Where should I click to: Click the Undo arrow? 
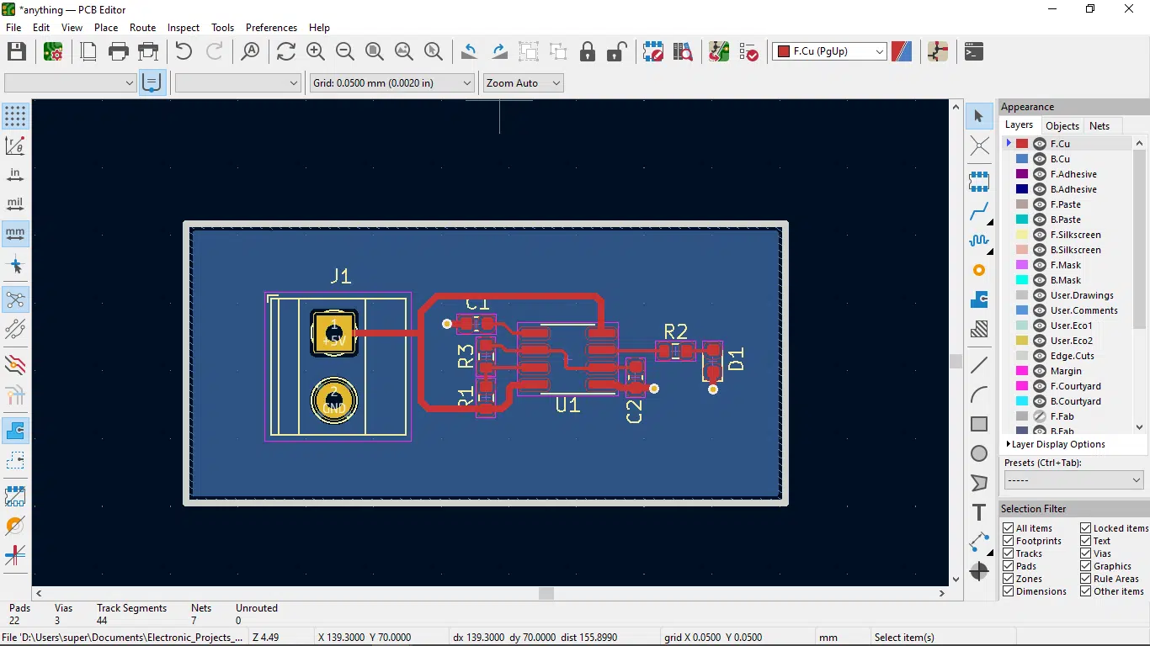[184, 51]
